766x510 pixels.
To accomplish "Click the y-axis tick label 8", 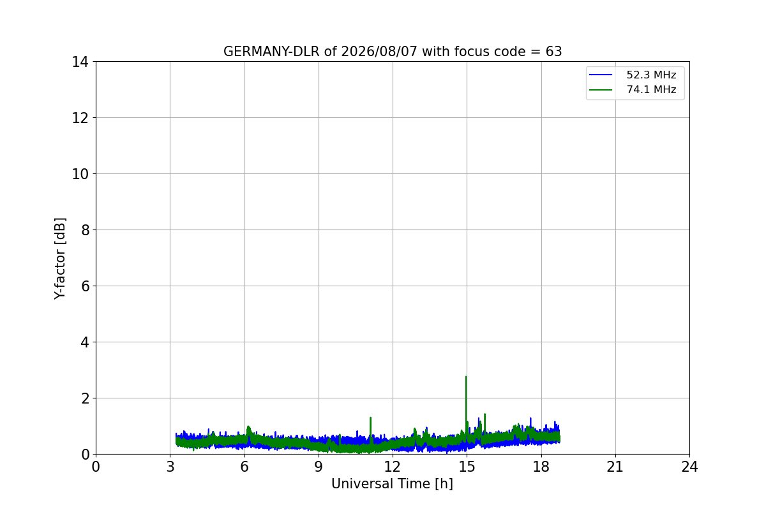I will point(85,230).
